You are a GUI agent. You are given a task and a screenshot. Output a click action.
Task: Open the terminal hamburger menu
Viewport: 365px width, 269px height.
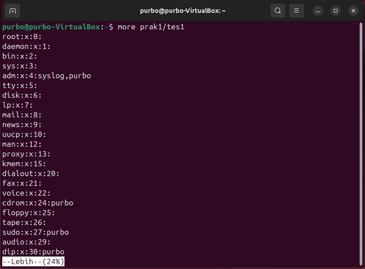(297, 11)
